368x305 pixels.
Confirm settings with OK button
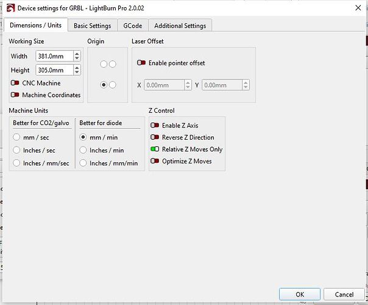tap(300, 295)
